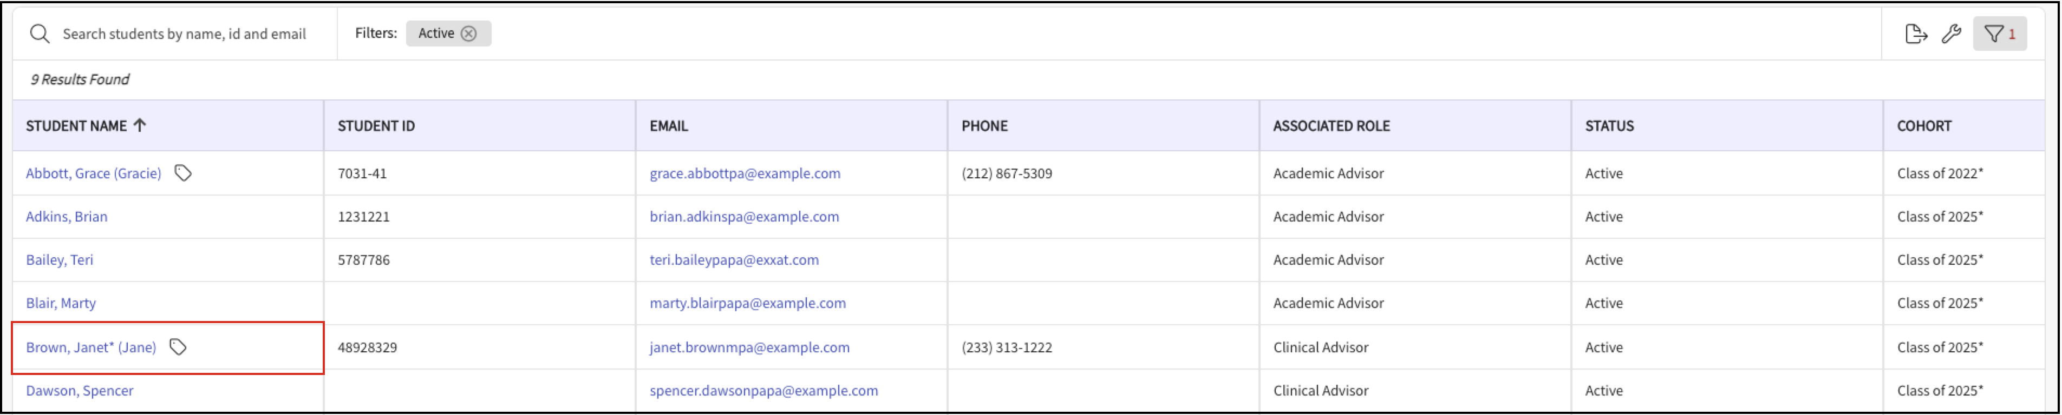Click the export icon
Screen dimensions: 2062x415
point(1915,34)
